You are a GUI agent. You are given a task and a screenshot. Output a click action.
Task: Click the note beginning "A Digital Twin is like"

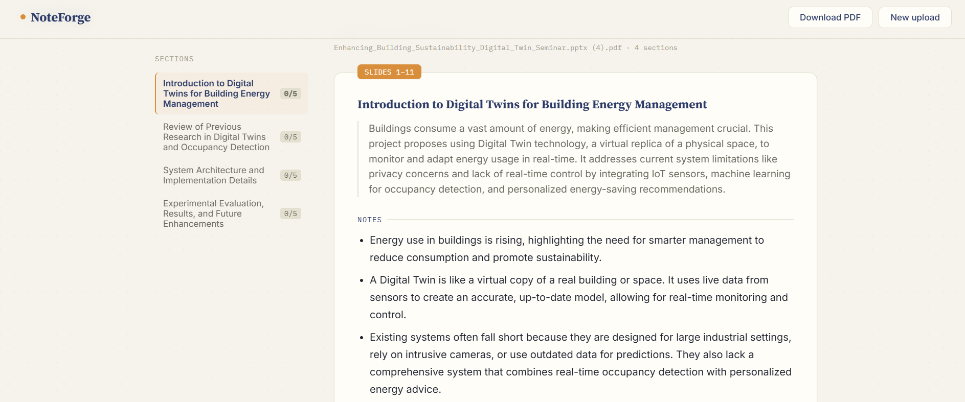pyautogui.click(x=579, y=297)
